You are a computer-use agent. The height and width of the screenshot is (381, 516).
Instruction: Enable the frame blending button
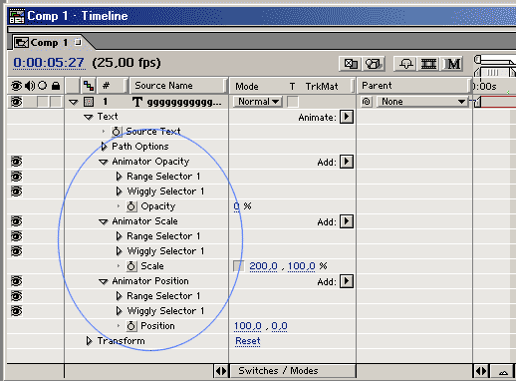pos(428,64)
